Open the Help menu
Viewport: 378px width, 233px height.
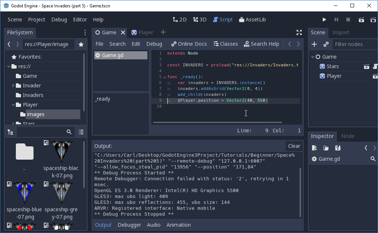point(98,20)
